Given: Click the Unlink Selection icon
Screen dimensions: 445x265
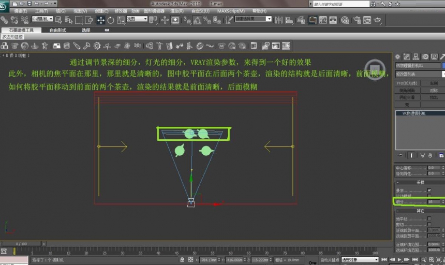Looking at the screenshot, I should [14, 20].
